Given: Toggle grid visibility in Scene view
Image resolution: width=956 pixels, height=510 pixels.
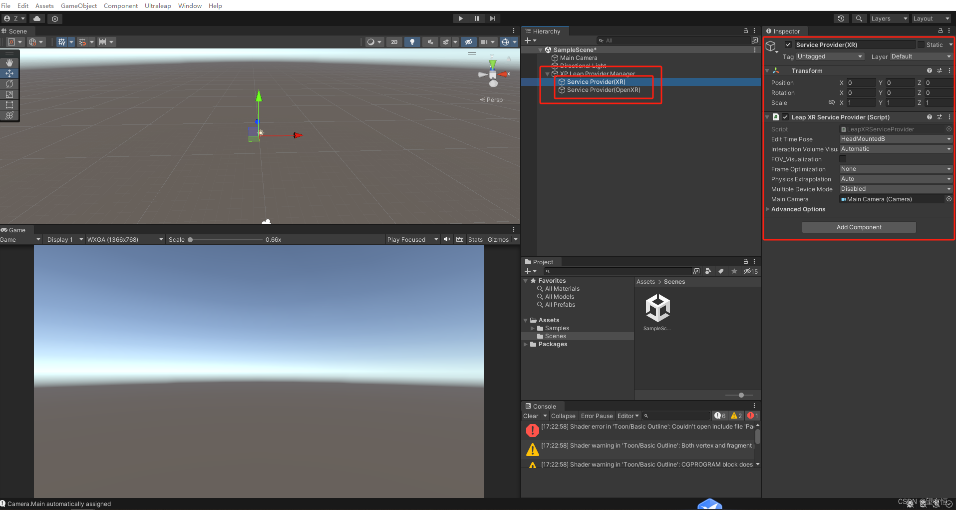Looking at the screenshot, I should (x=62, y=42).
